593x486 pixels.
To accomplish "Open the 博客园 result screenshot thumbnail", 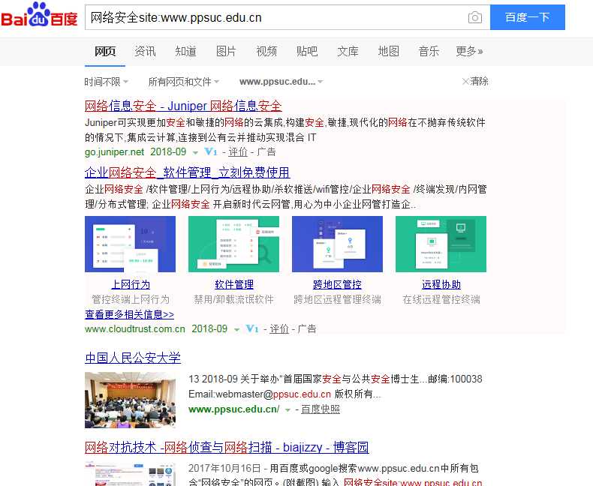I will click(130, 473).
